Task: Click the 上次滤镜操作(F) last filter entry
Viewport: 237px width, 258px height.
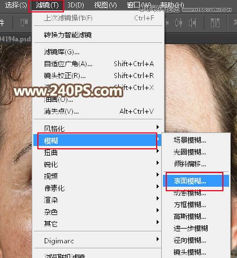Action: 98,18
